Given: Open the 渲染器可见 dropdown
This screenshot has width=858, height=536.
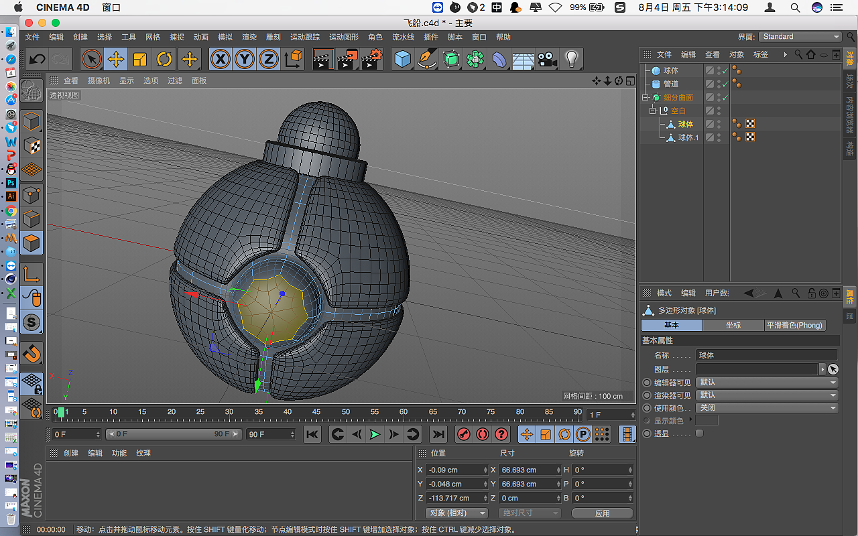Looking at the screenshot, I should coord(767,395).
